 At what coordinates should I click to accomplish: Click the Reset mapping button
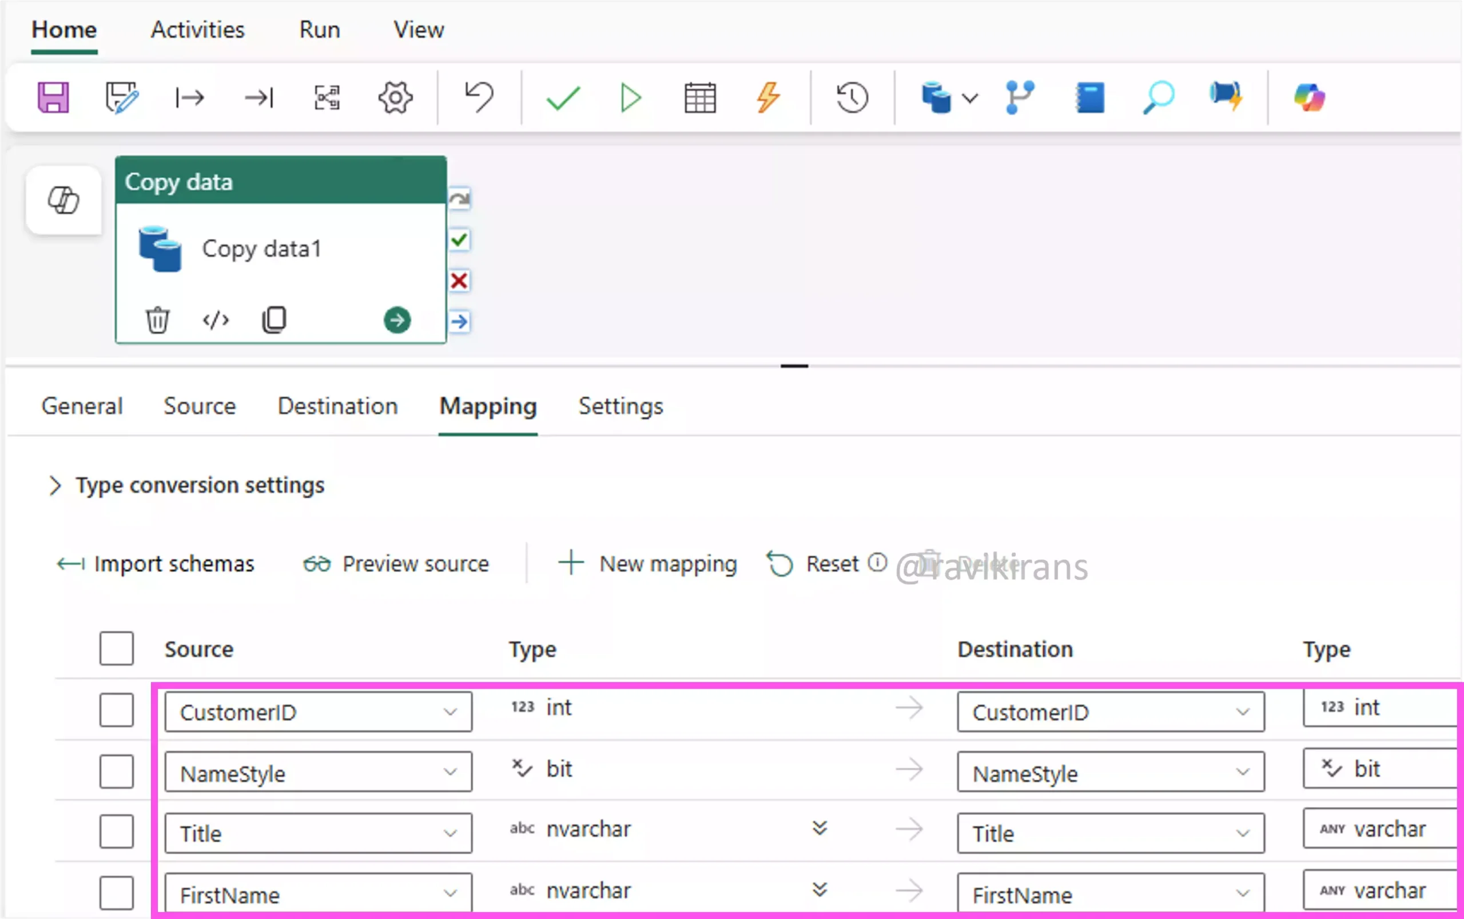[813, 564]
